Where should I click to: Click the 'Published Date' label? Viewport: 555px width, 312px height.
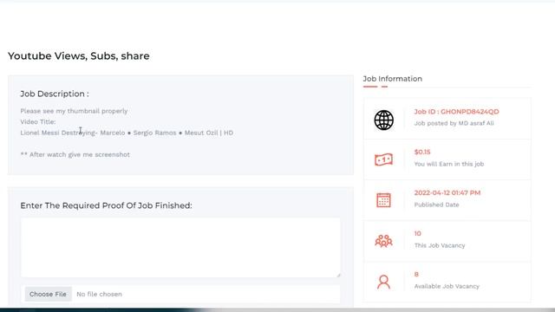[x=436, y=205]
